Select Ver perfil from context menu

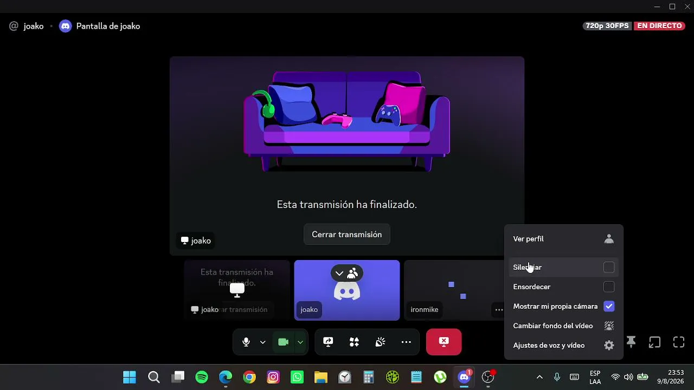[x=564, y=239]
